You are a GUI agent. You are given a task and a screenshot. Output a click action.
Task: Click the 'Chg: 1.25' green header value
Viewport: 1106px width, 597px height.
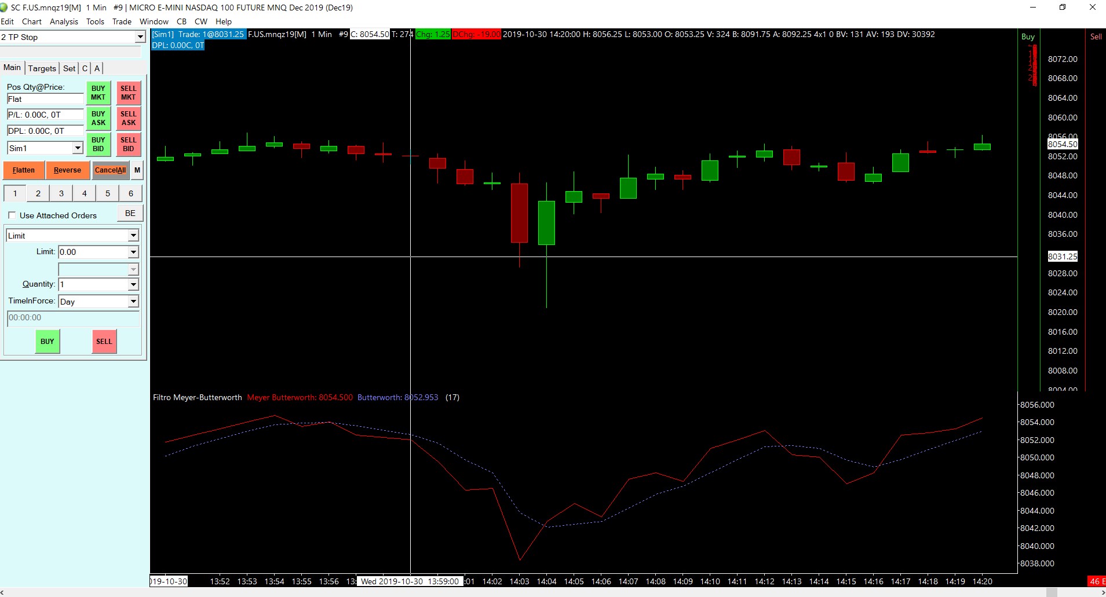[x=433, y=34]
